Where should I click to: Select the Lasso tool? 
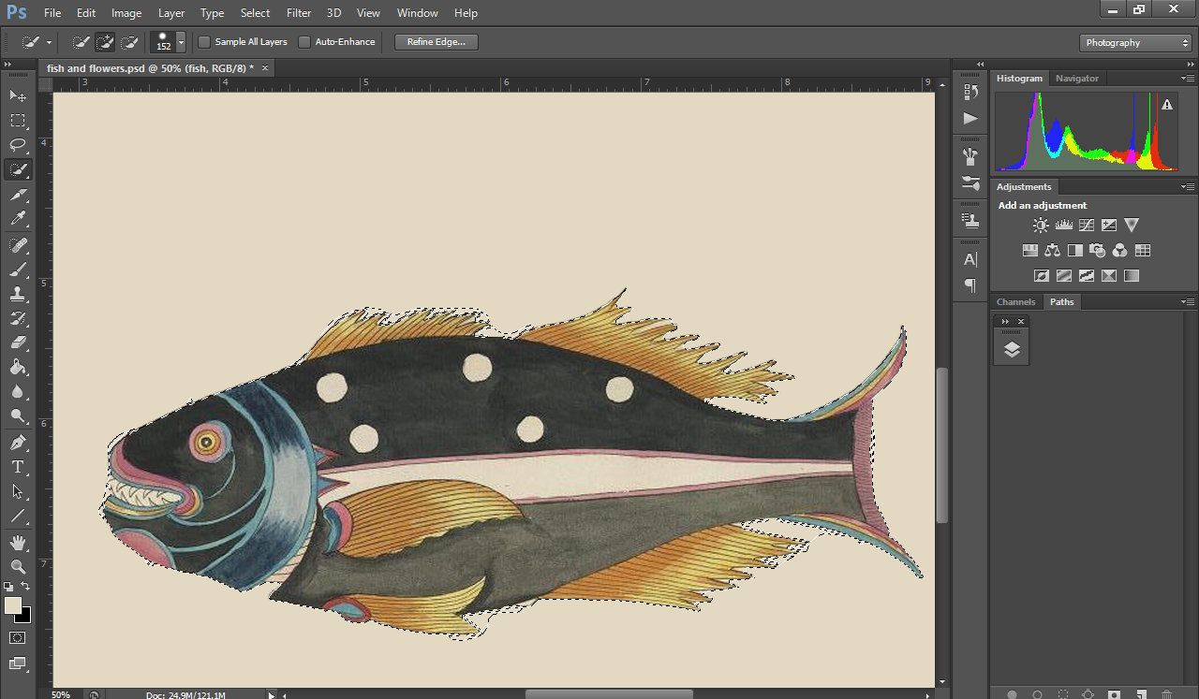click(18, 145)
